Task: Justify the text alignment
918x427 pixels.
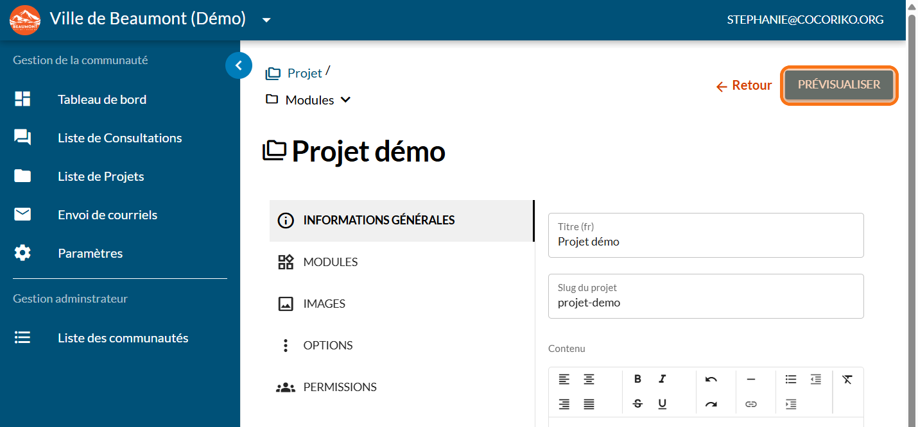Action: pyautogui.click(x=589, y=404)
